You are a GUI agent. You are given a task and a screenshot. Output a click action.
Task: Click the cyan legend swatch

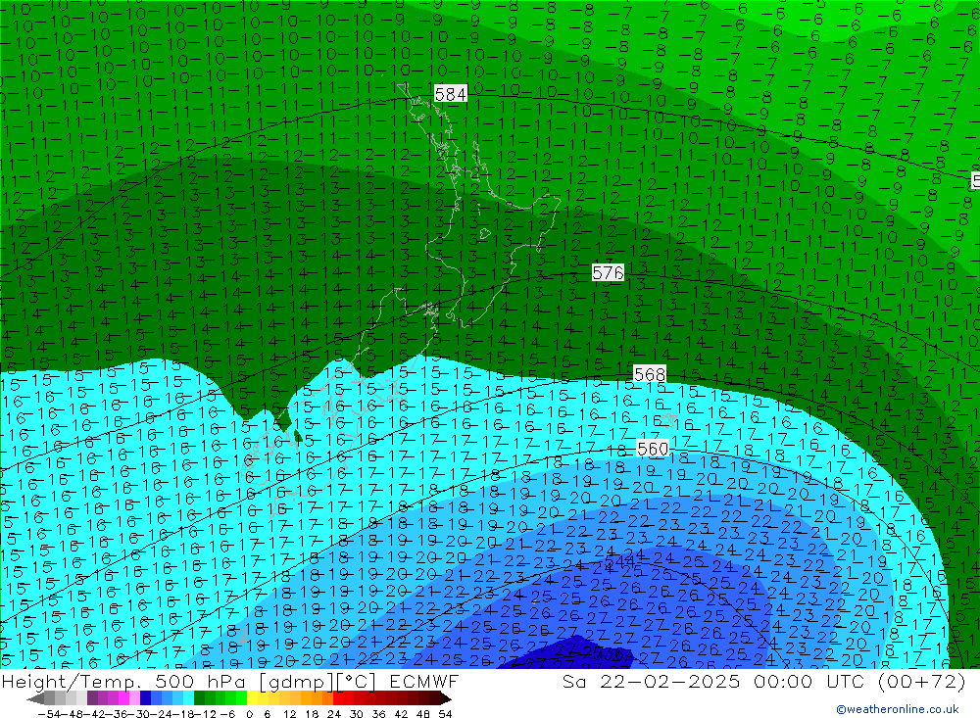(188, 698)
